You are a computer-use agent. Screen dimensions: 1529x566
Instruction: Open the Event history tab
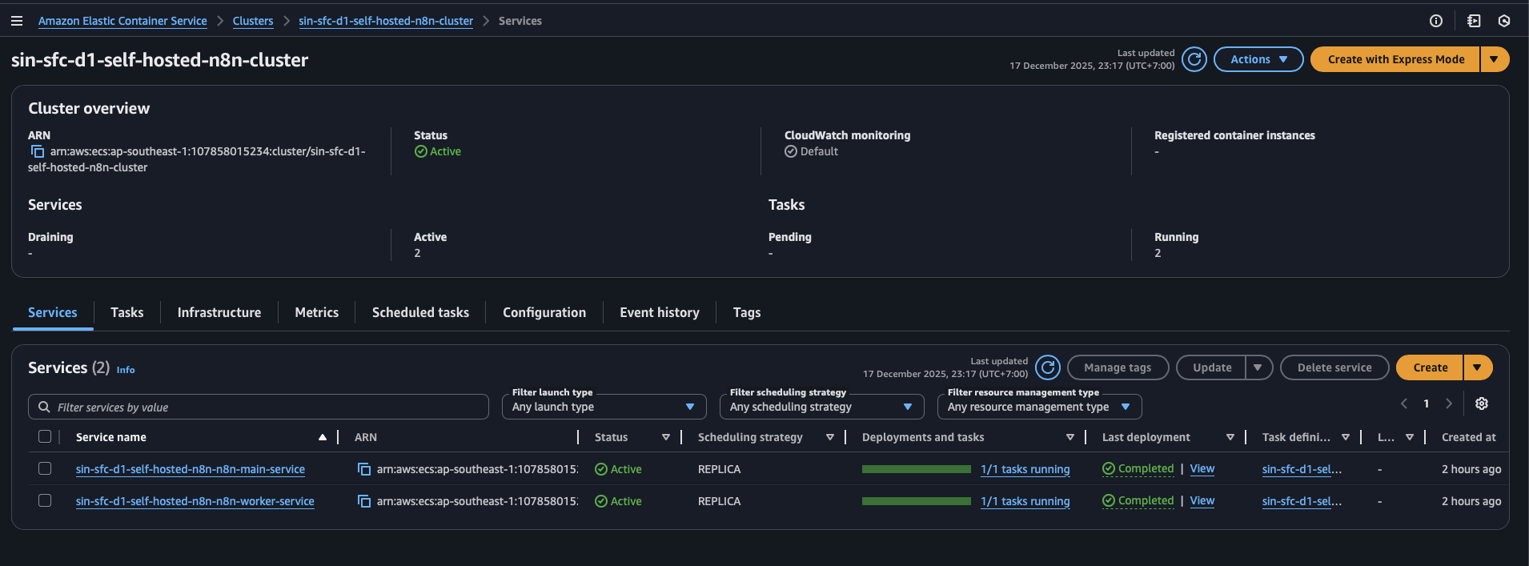point(660,312)
